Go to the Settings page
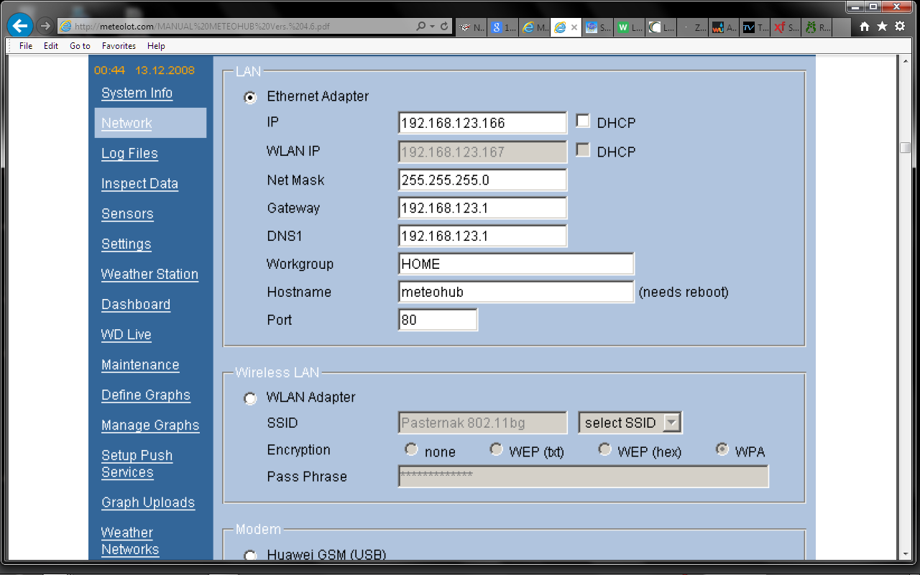Screen dimensions: 920x575 point(126,244)
